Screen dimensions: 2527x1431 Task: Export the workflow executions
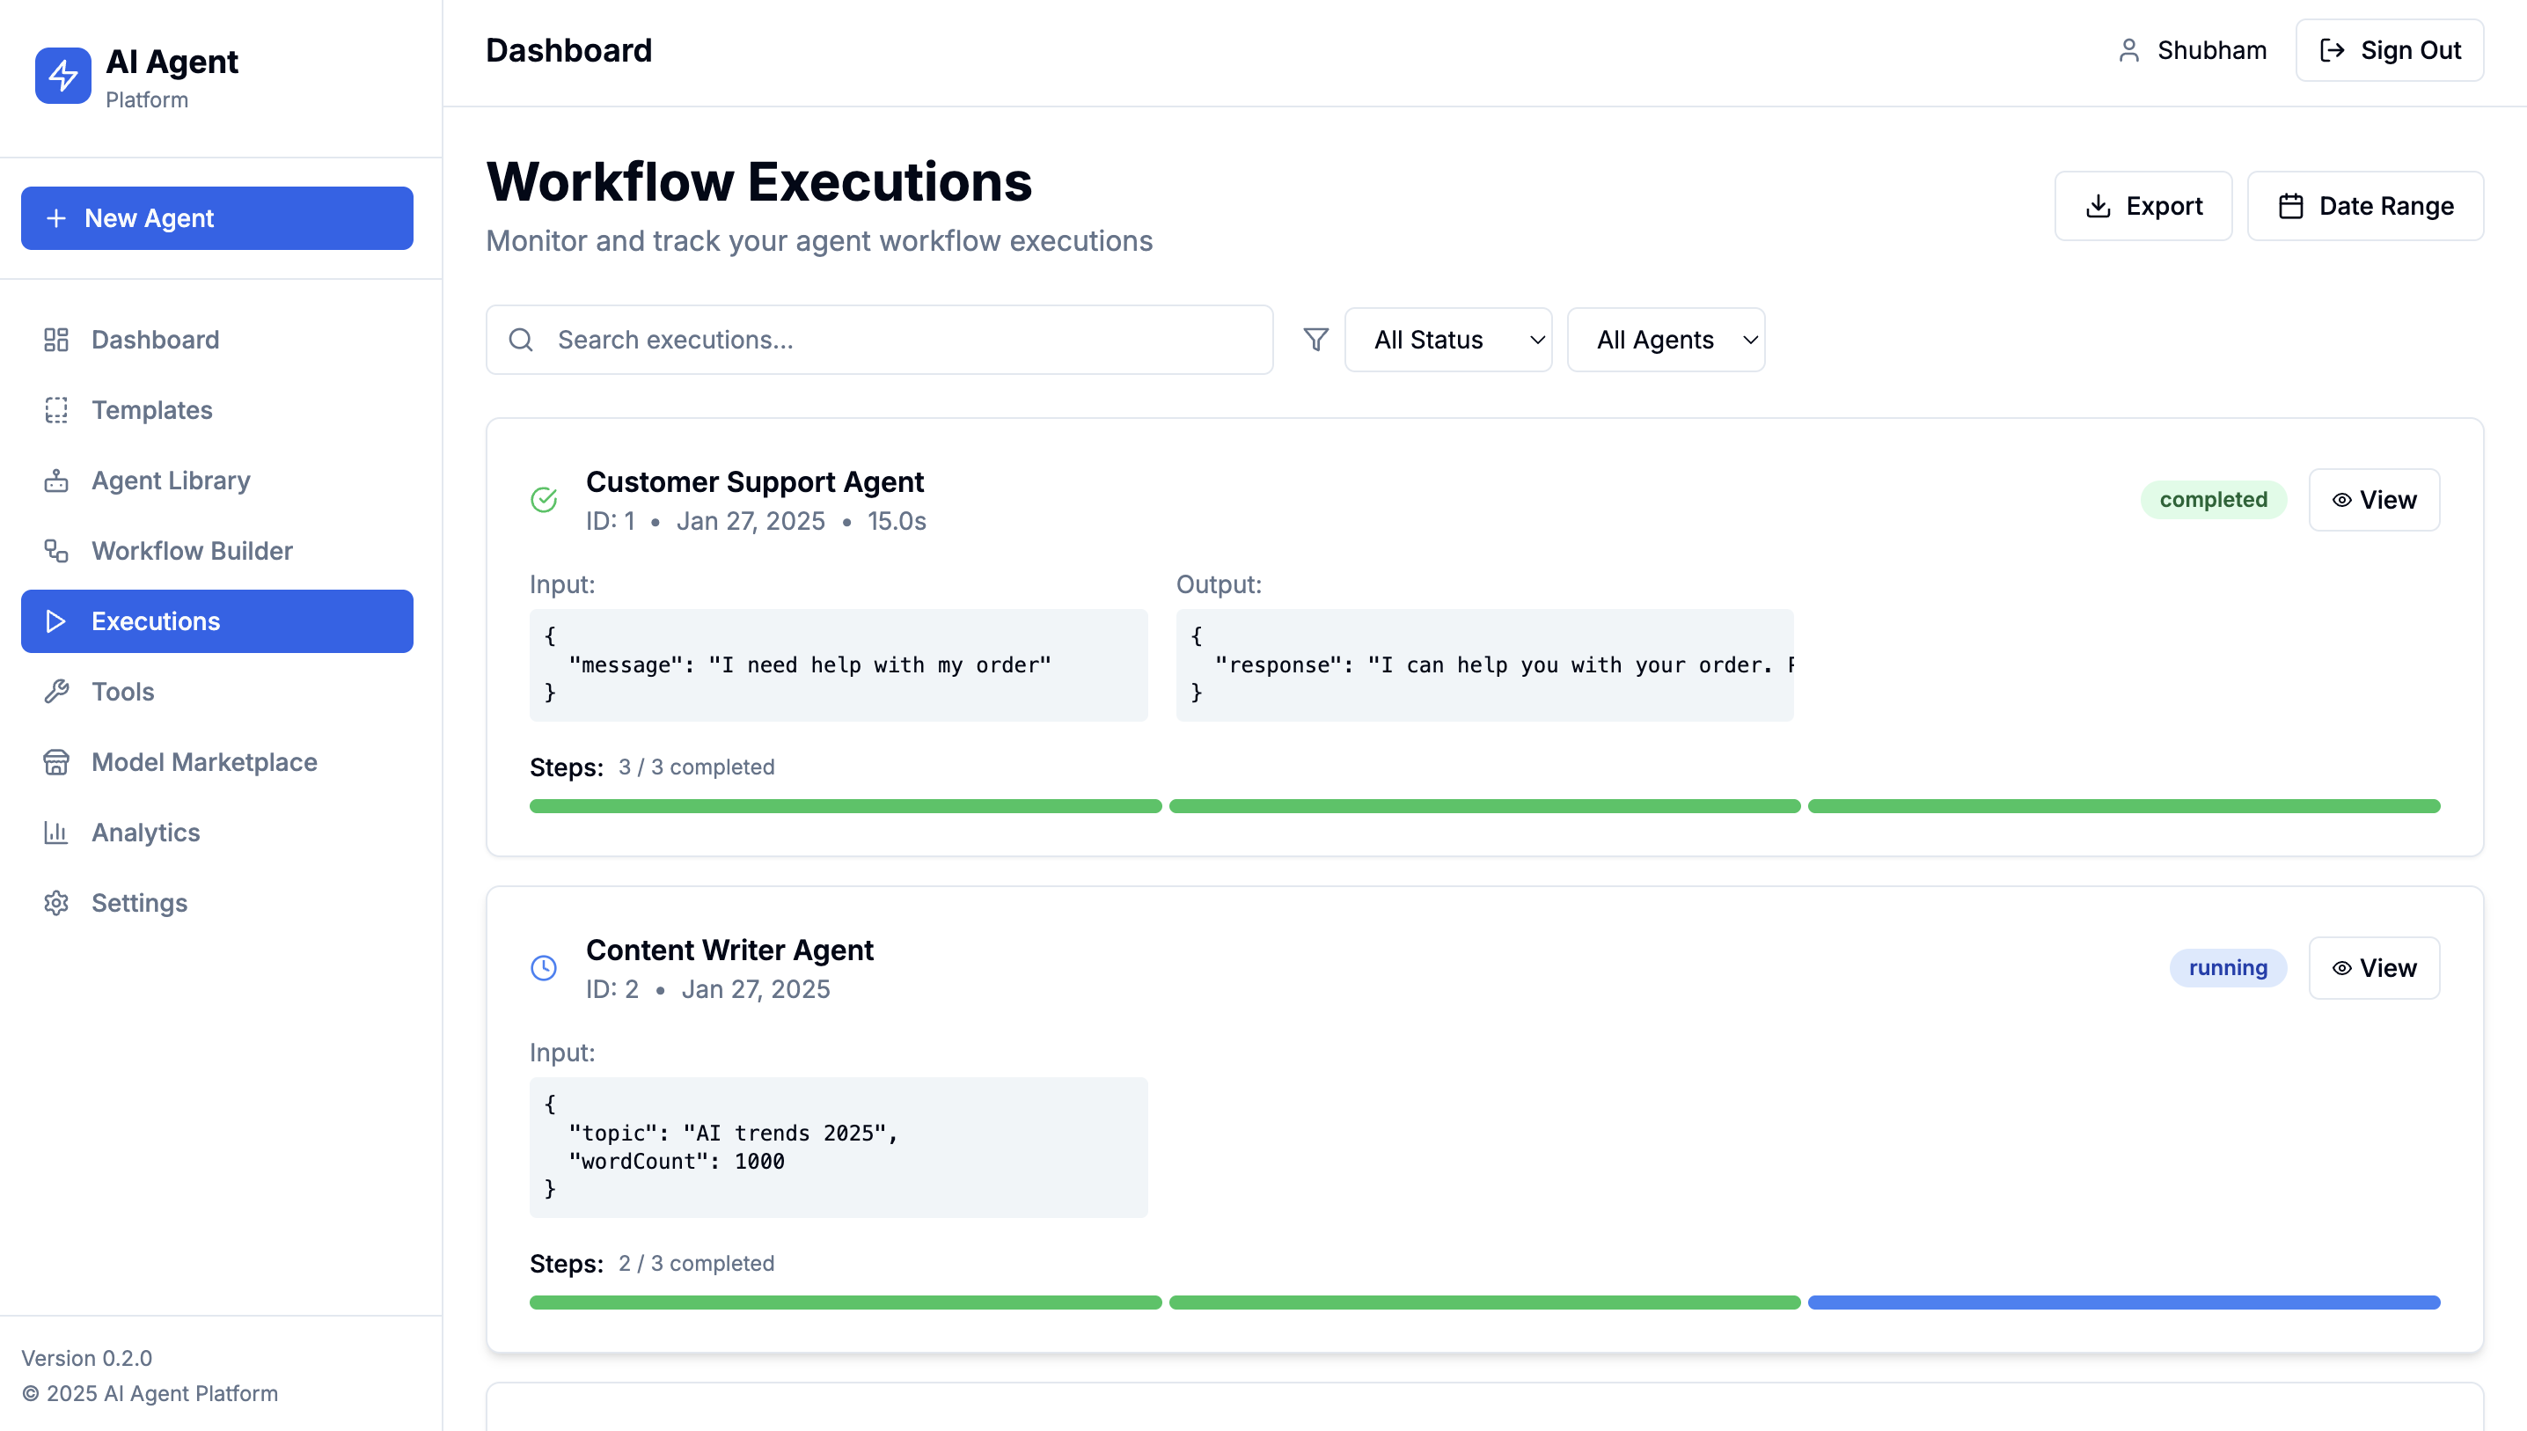click(x=2142, y=207)
